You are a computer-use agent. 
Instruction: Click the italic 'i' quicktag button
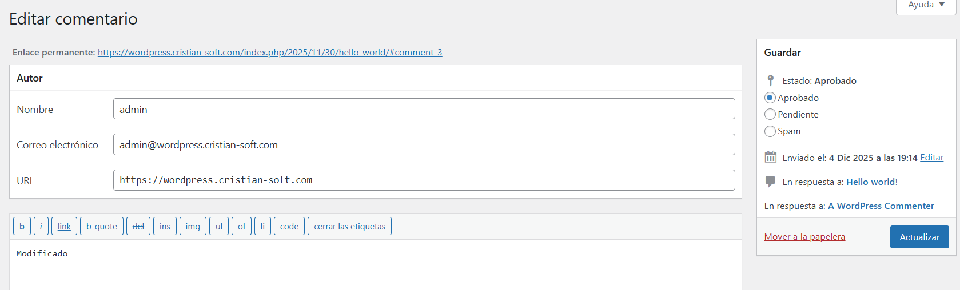41,227
